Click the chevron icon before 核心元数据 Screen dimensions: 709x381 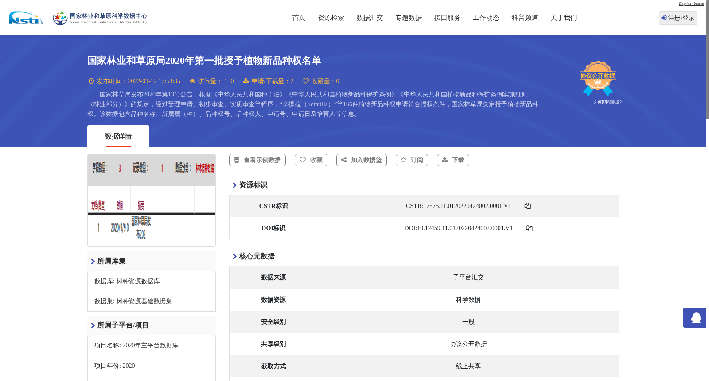click(x=234, y=257)
